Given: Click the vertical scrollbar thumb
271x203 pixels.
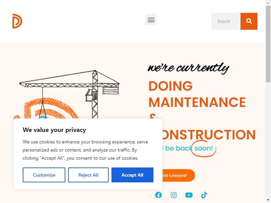Looking at the screenshot, I should pos(268,44).
